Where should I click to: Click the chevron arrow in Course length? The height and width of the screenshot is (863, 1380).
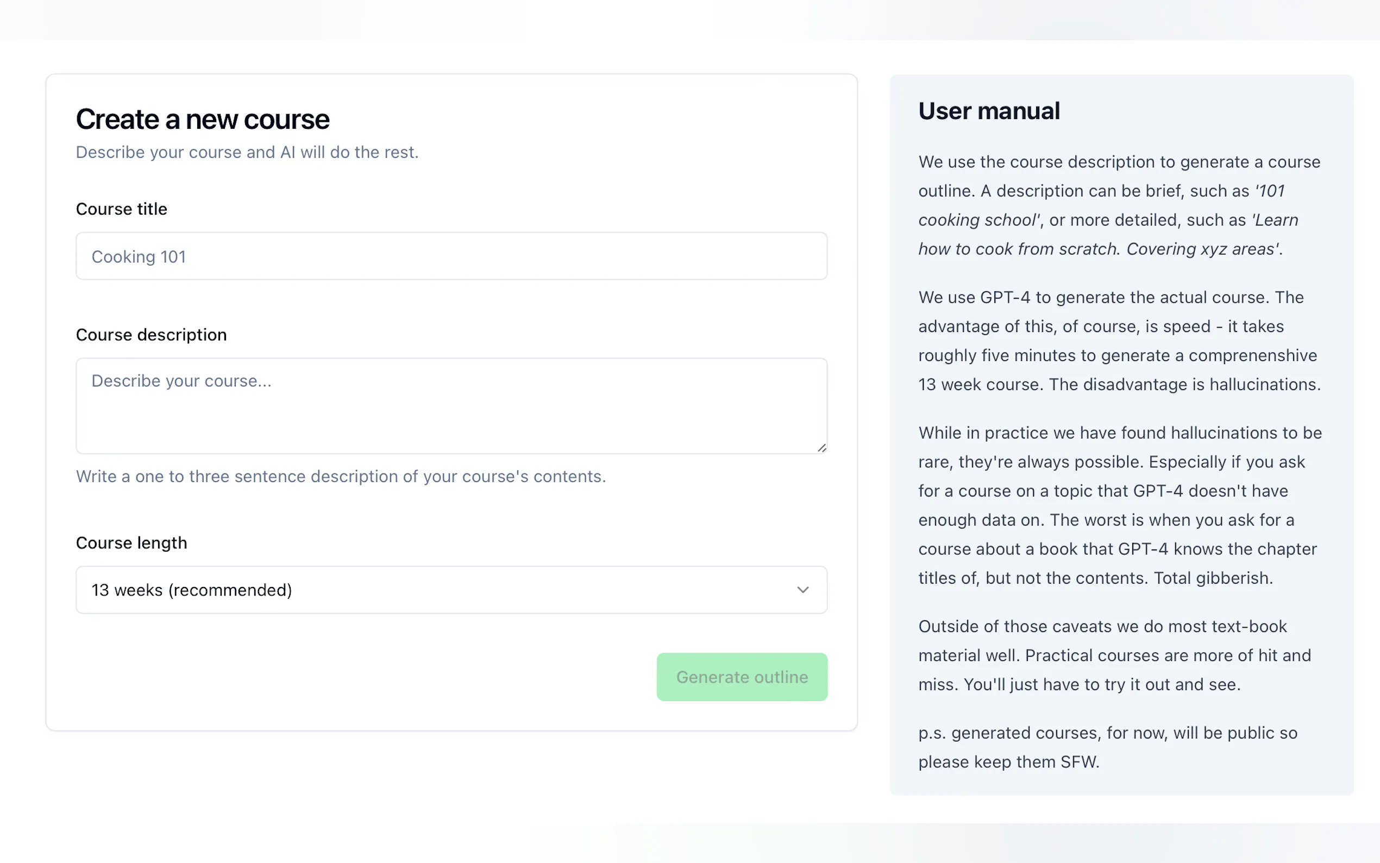pos(802,590)
